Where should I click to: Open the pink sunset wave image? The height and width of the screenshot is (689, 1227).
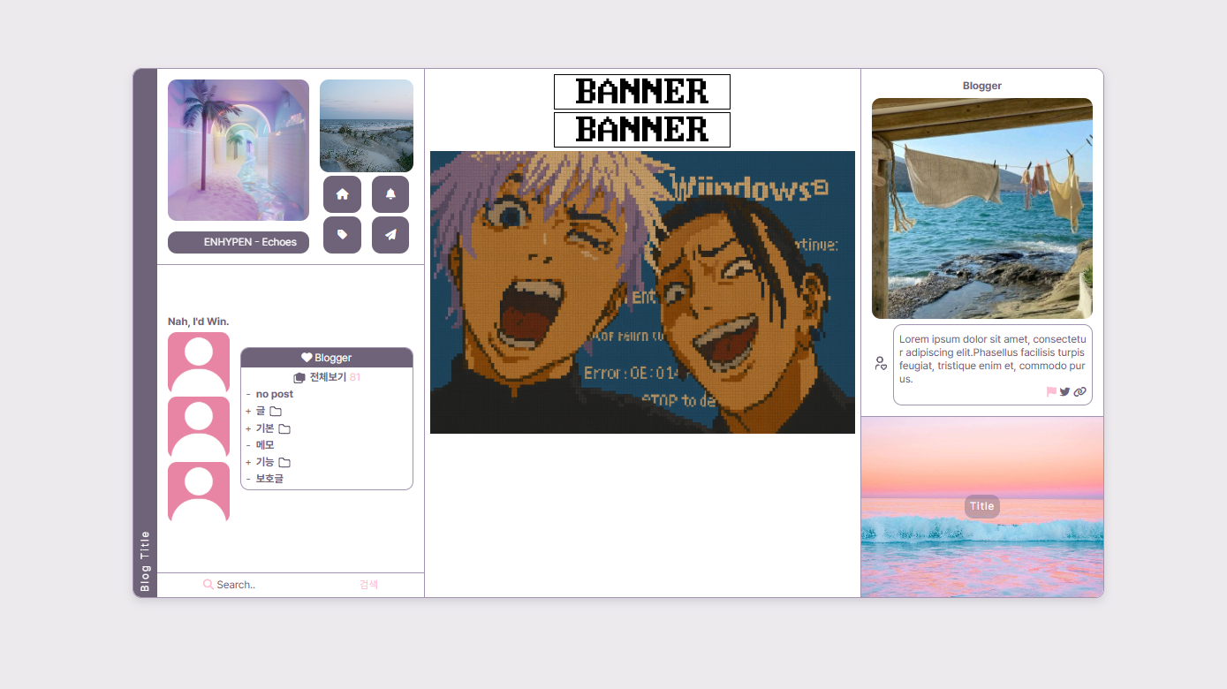tap(982, 507)
